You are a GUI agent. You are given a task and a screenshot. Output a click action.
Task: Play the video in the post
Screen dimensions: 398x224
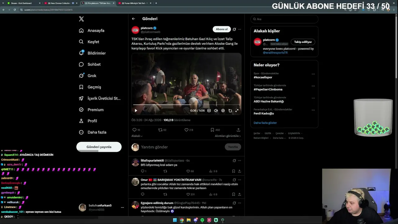coord(136,110)
